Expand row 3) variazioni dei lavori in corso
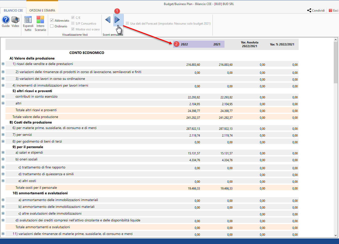339x244 pixels. click(x=3, y=79)
